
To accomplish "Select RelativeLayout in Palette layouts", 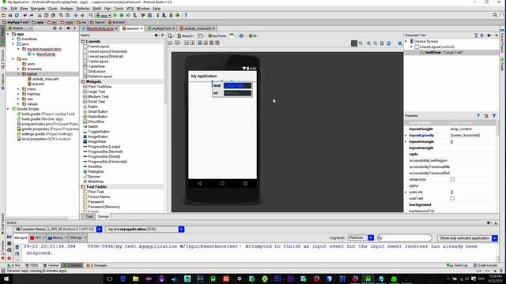I will point(100,77).
